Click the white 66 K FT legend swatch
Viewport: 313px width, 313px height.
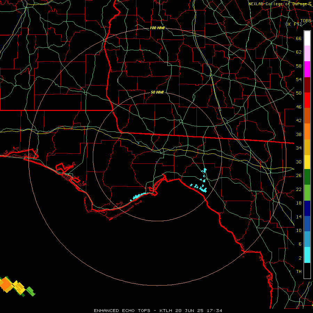coord(307,38)
